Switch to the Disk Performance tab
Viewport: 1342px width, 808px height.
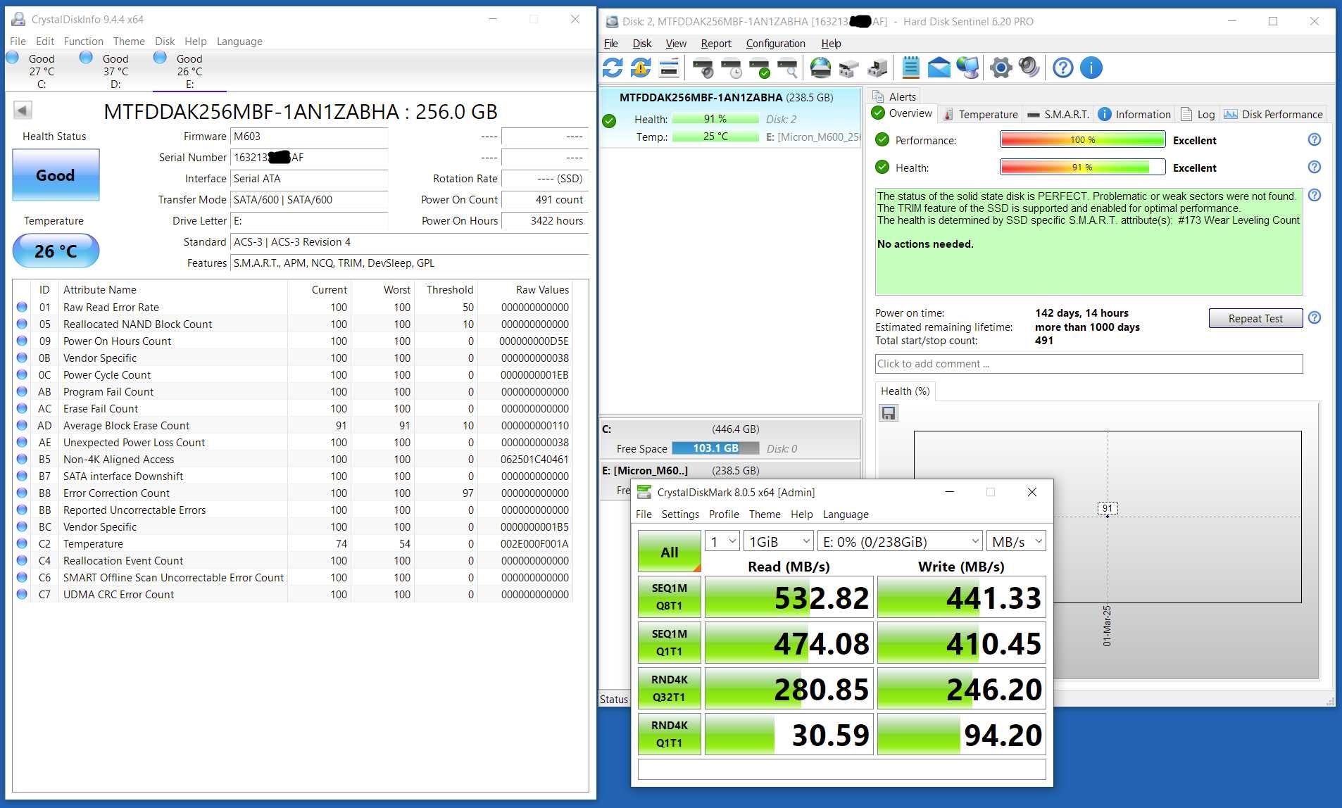(x=1274, y=114)
